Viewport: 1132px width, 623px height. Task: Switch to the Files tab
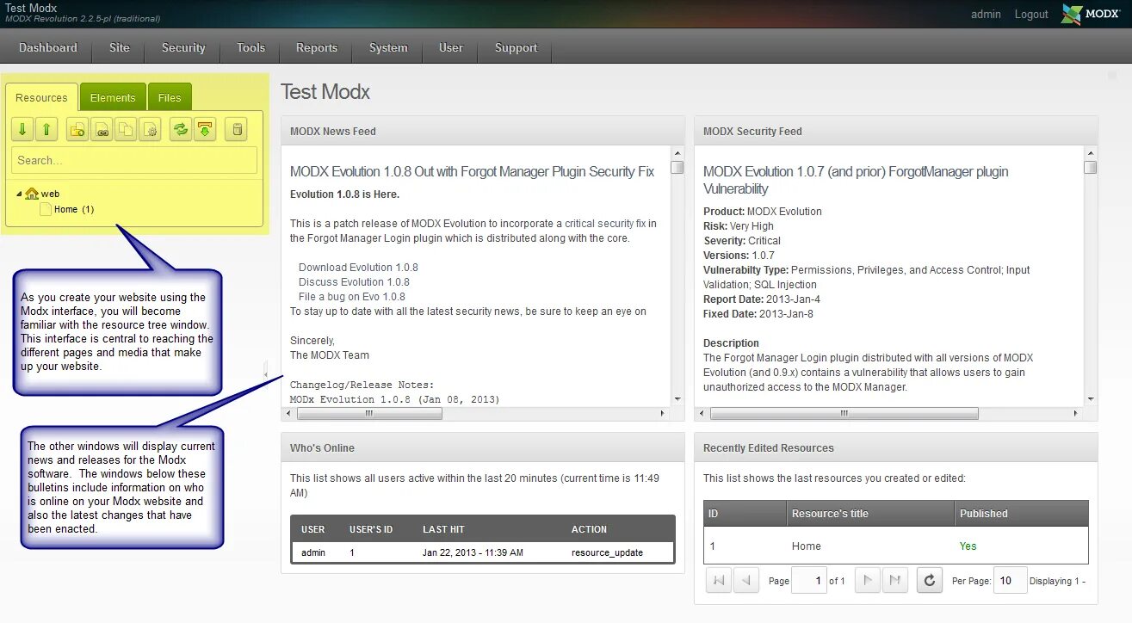[x=170, y=97]
